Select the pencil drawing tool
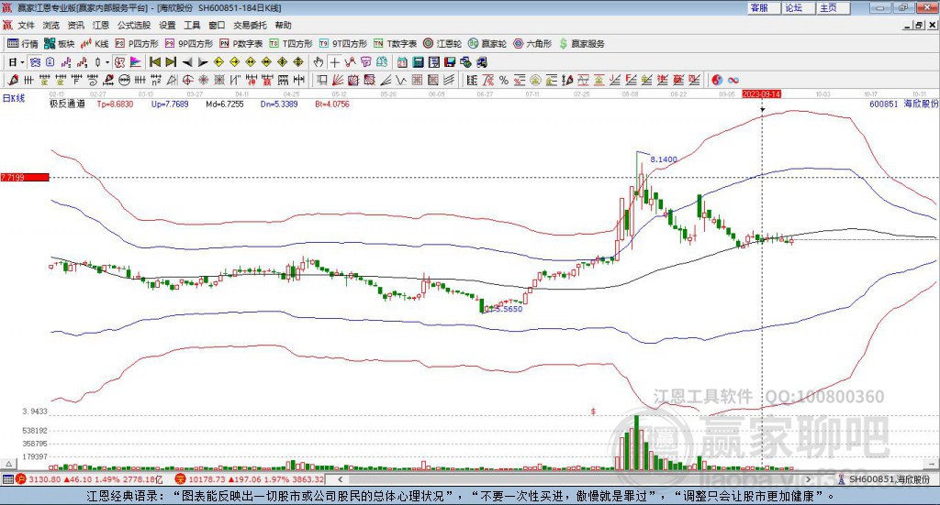The image size is (940, 505). 13,80
